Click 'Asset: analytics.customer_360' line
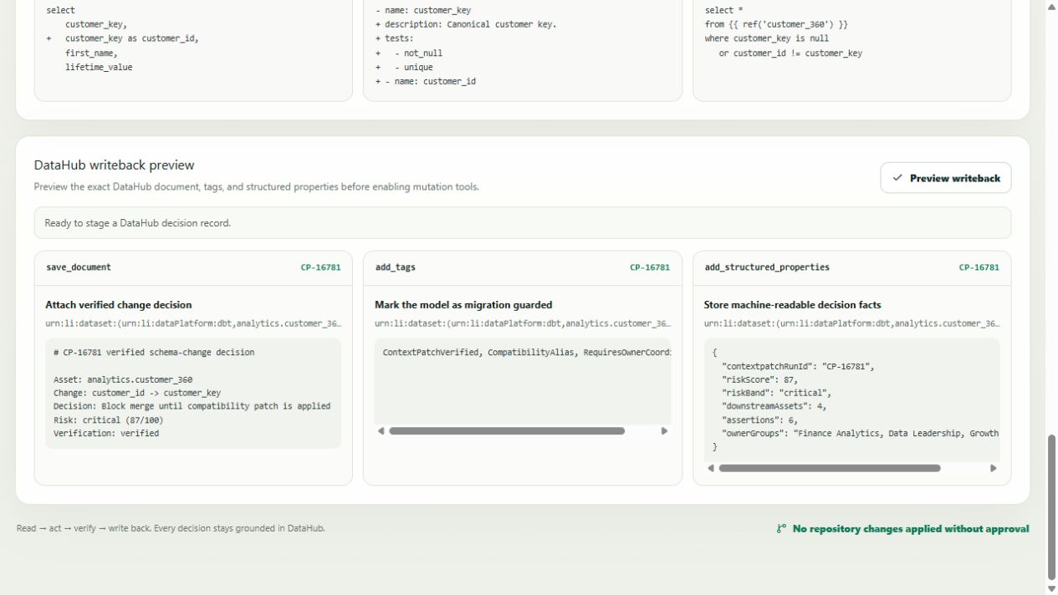The width and height of the screenshot is (1058, 595). pyautogui.click(x=123, y=379)
